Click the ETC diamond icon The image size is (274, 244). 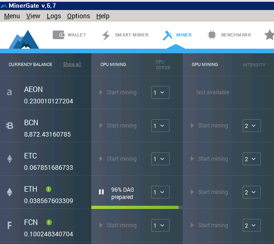[x=10, y=159]
